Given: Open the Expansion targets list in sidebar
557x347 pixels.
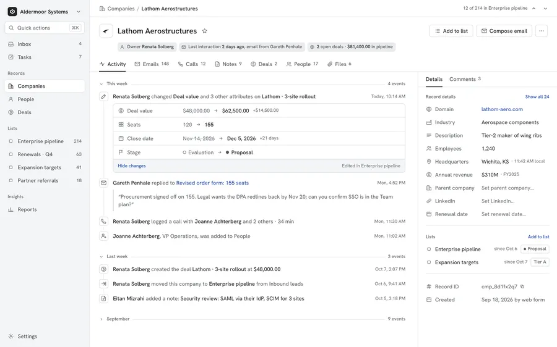Looking at the screenshot, I should click(45, 167).
